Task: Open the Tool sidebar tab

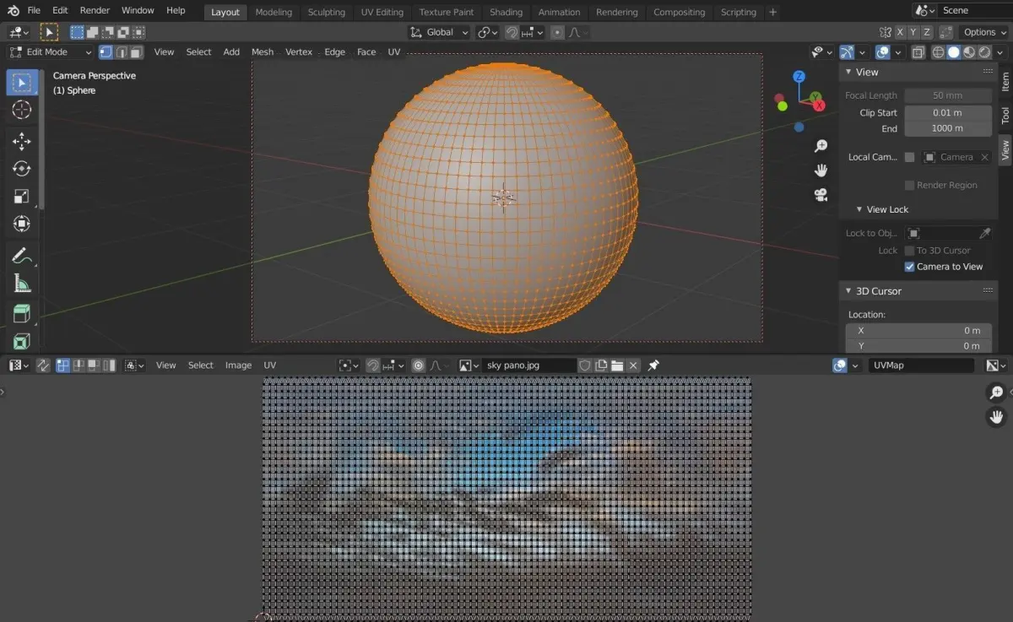Action: (x=1005, y=116)
